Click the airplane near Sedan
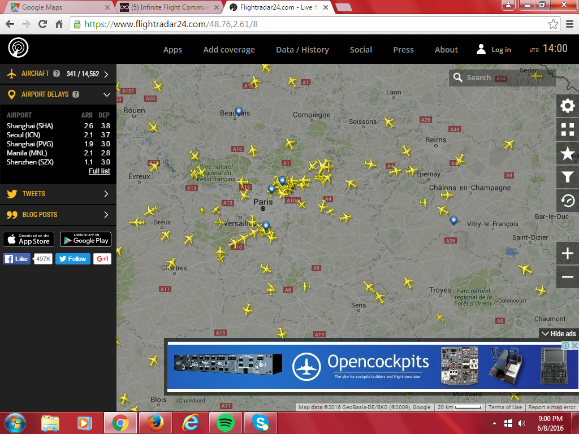Image resolution: width=579 pixels, height=434 pixels. coord(536,76)
